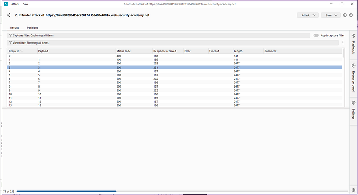
Task: Open the Payloads side panel icon
Action: [354, 36]
